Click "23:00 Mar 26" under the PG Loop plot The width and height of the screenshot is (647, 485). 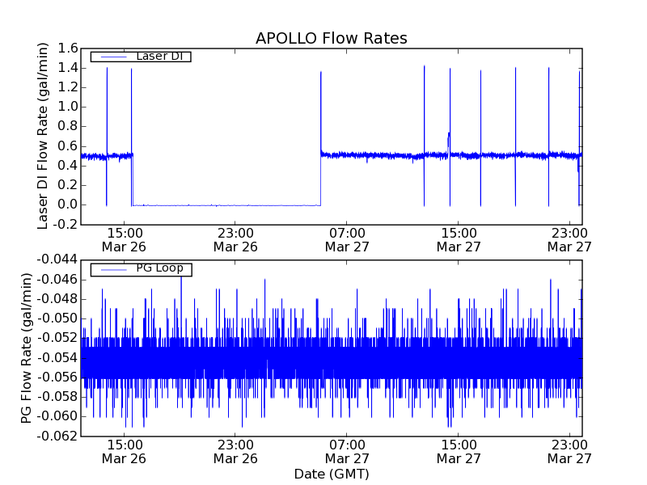tap(235, 452)
